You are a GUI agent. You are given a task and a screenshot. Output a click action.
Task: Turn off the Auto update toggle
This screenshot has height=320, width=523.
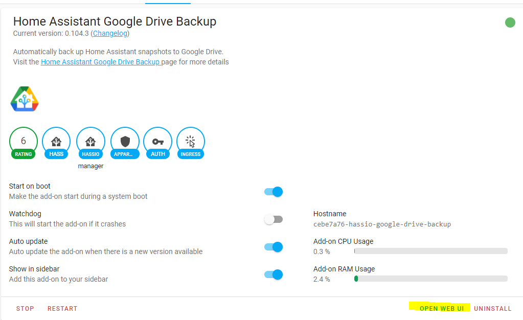point(274,247)
